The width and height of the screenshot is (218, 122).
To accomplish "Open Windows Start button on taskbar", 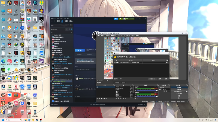I will point(3,120).
